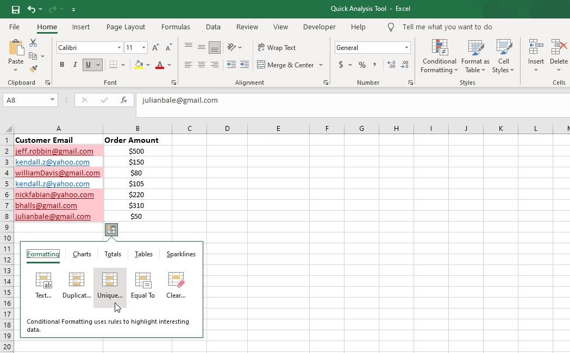Open the Name Box dropdown arrow
Image resolution: width=570 pixels, height=353 pixels.
[53, 100]
